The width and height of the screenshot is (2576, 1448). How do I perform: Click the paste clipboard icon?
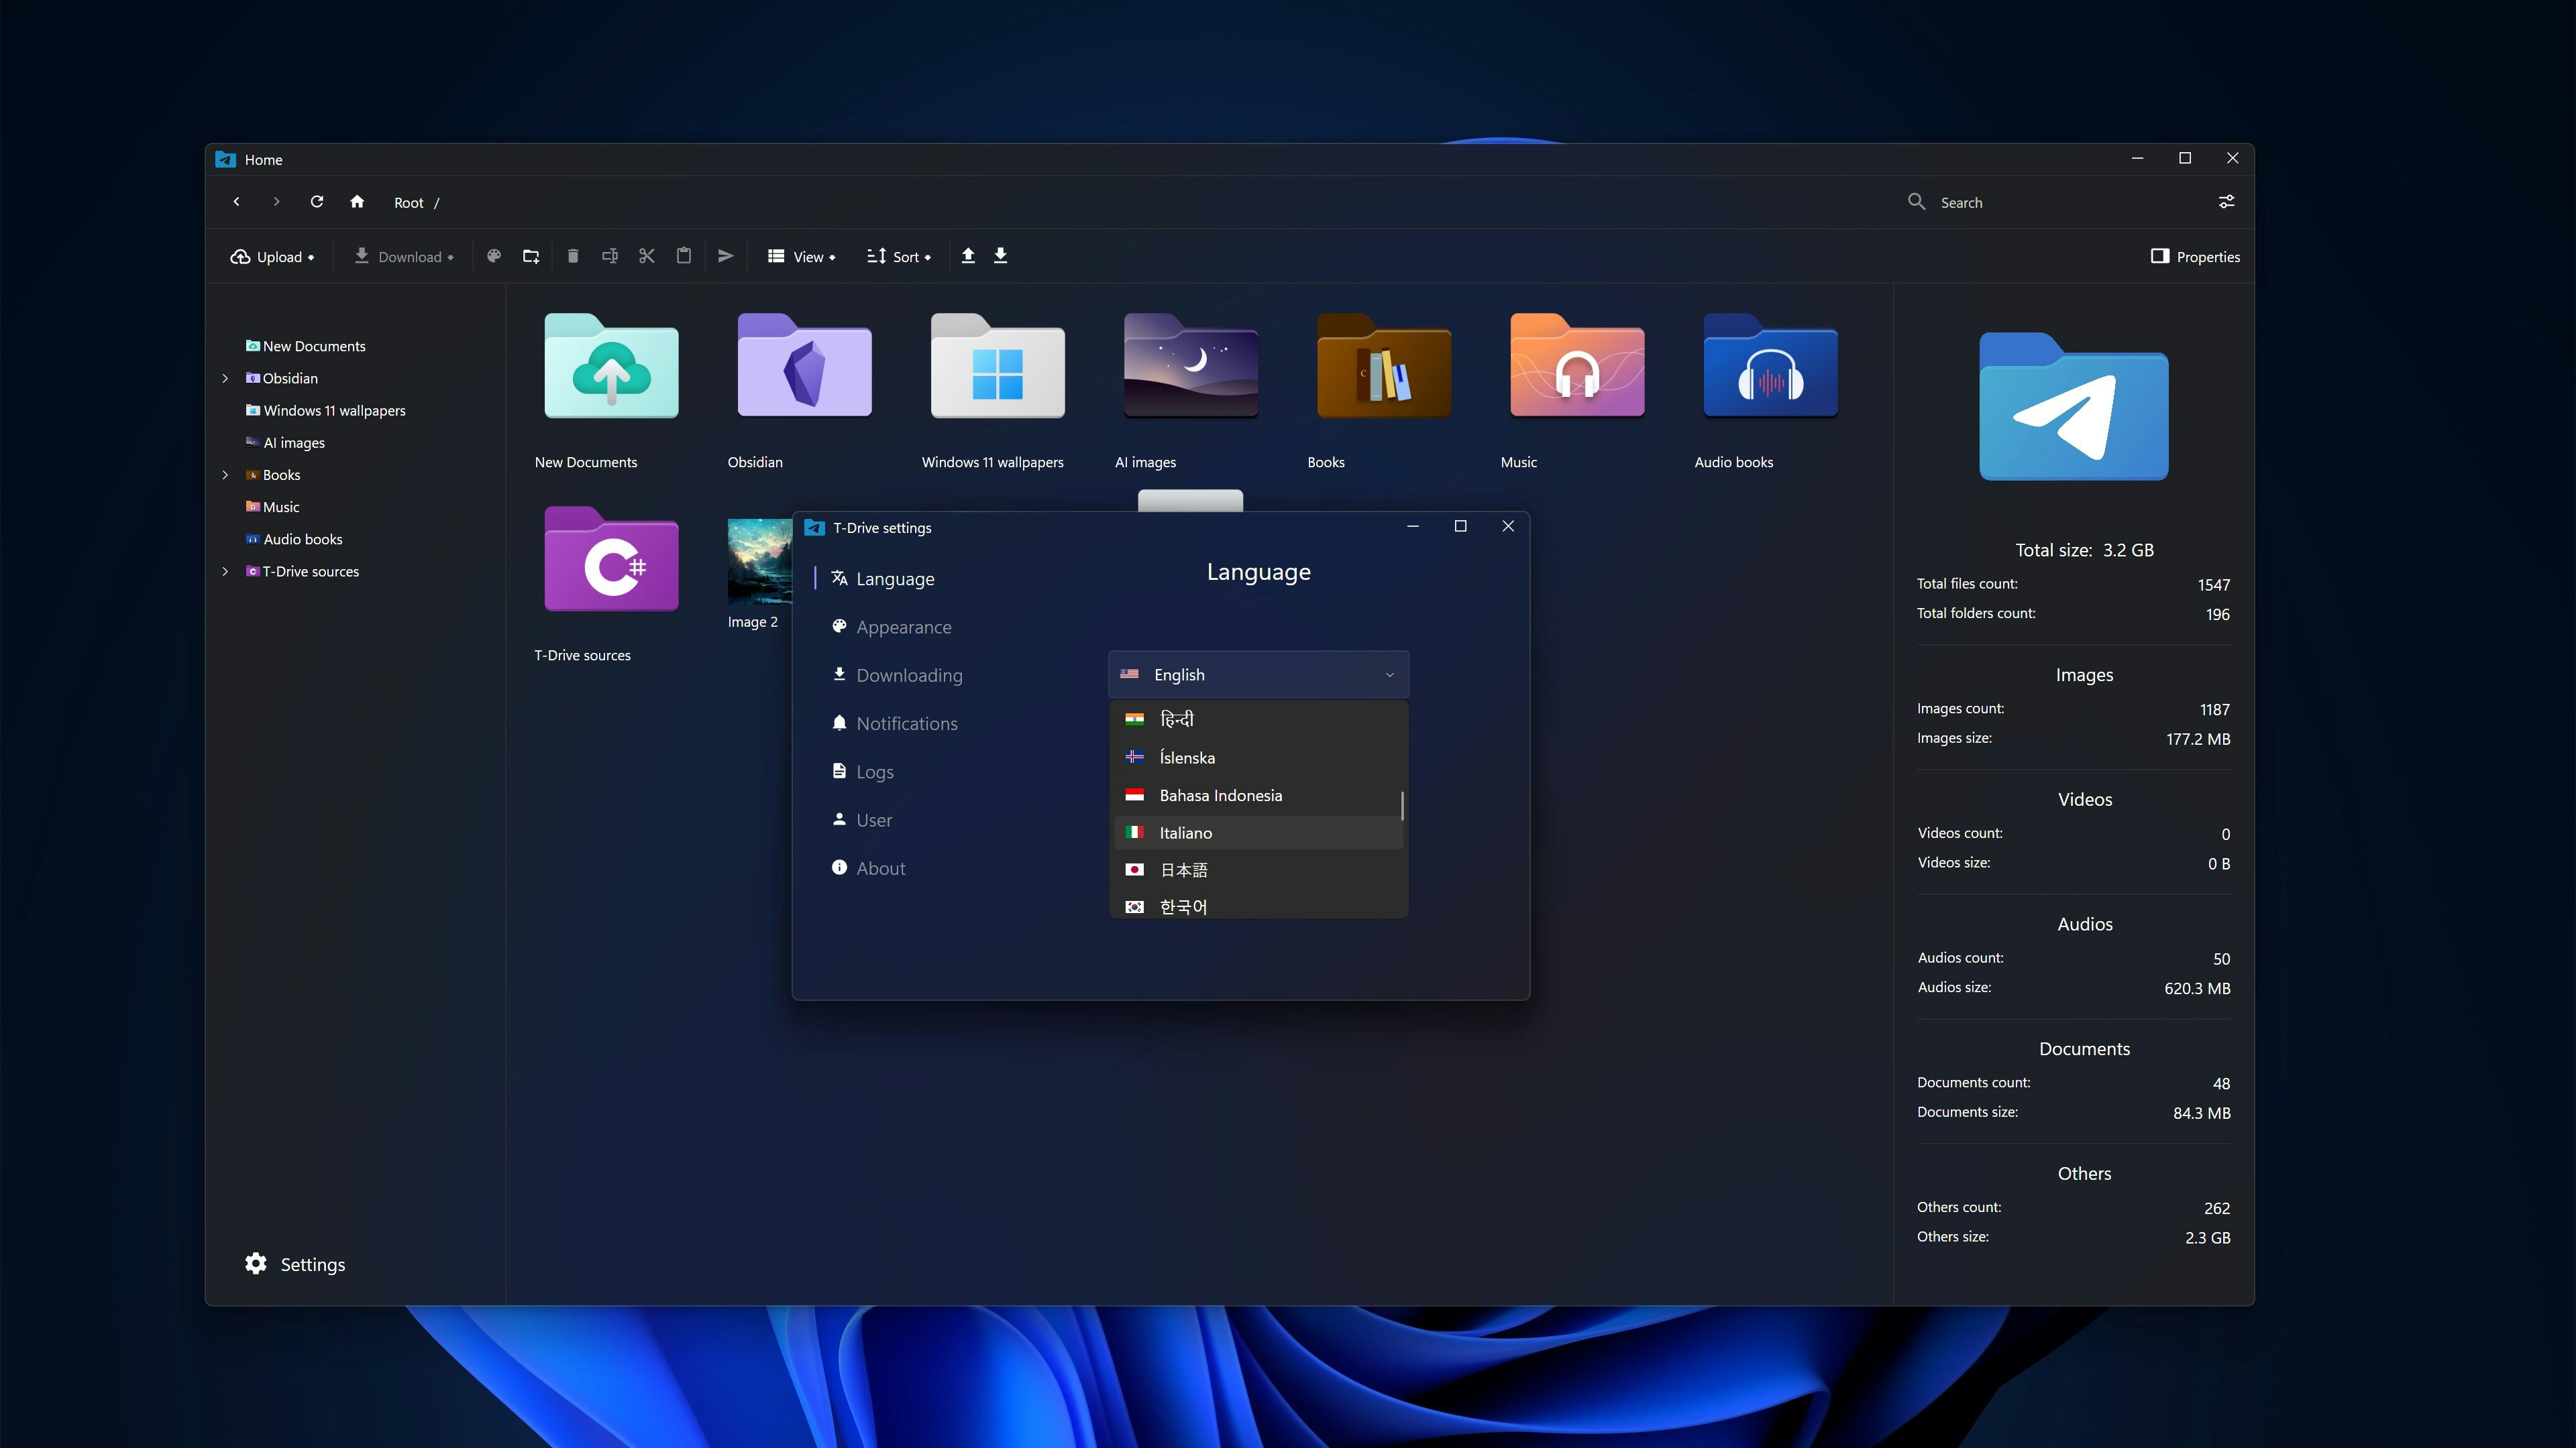pos(684,257)
